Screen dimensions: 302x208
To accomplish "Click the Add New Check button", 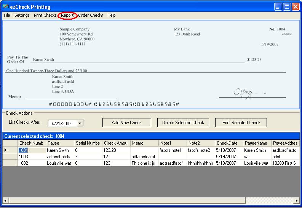I will pyautogui.click(x=127, y=123).
